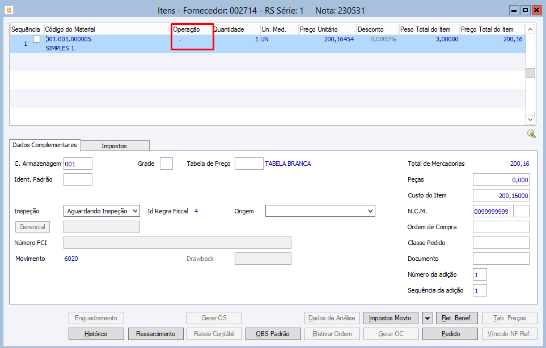Click the Quantidade column header
Viewport: 546px width, 348px height.
(x=236, y=29)
